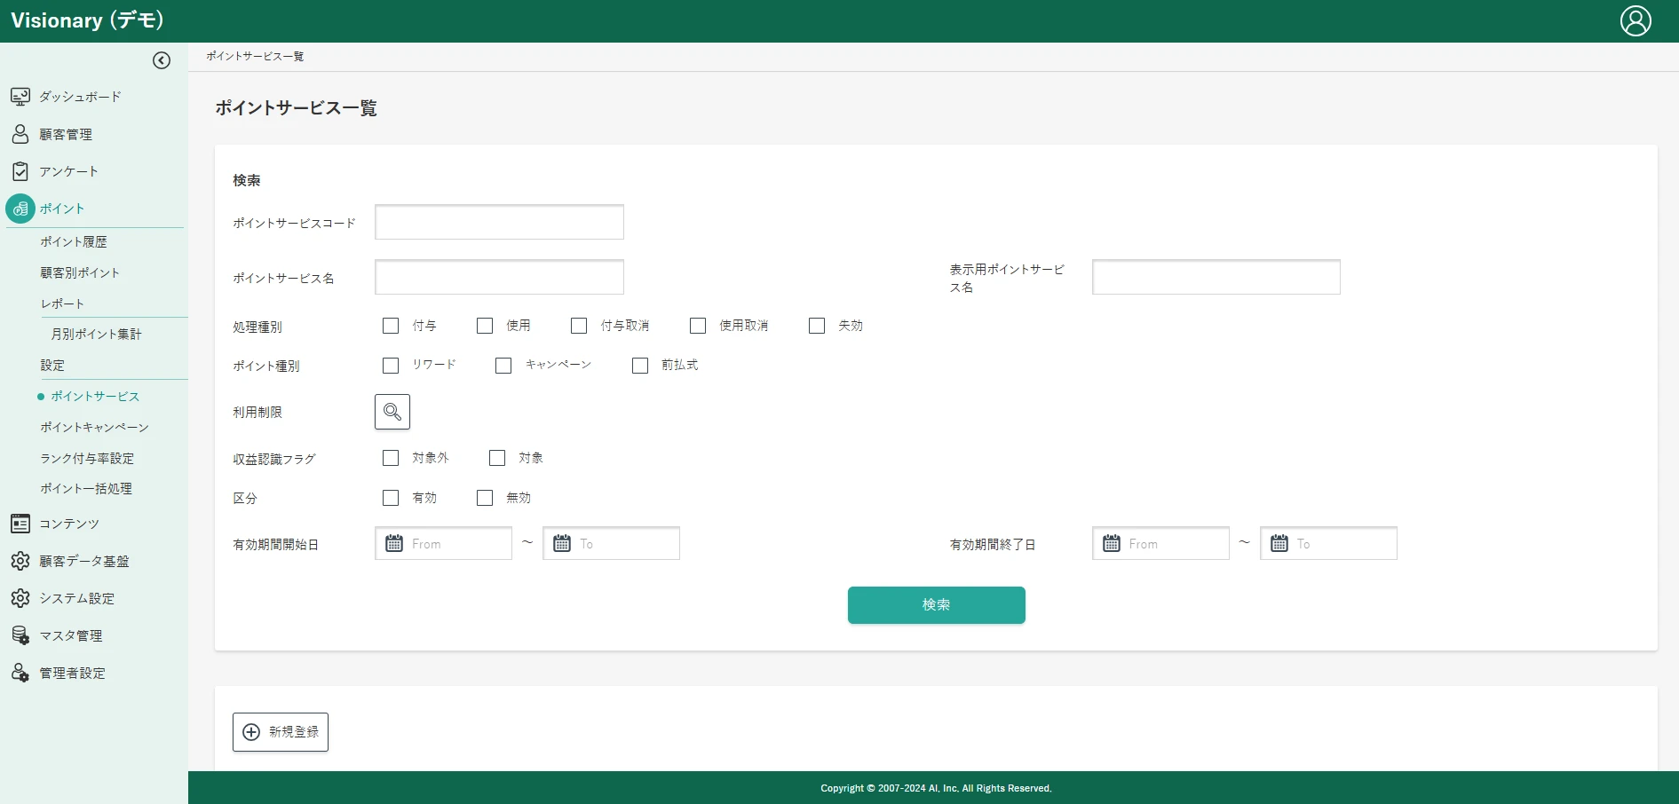
Task: Go to ポイントキャンペーン page
Action: click(x=95, y=427)
